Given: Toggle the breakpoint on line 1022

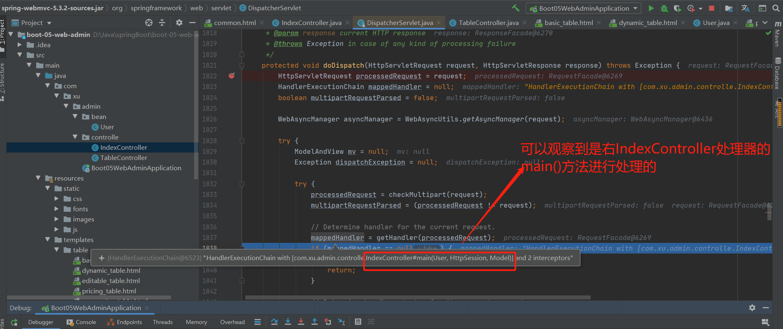Looking at the screenshot, I should point(232,75).
